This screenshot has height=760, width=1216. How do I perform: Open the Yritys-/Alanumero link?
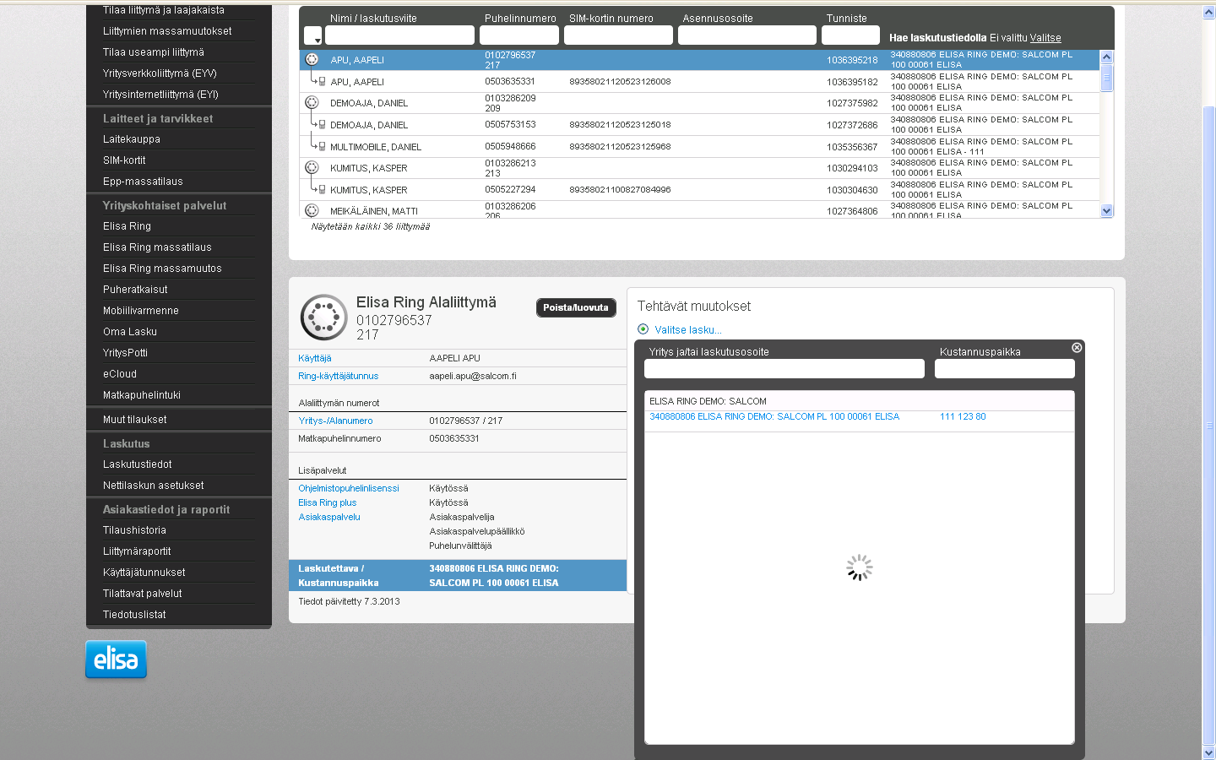pyautogui.click(x=335, y=421)
